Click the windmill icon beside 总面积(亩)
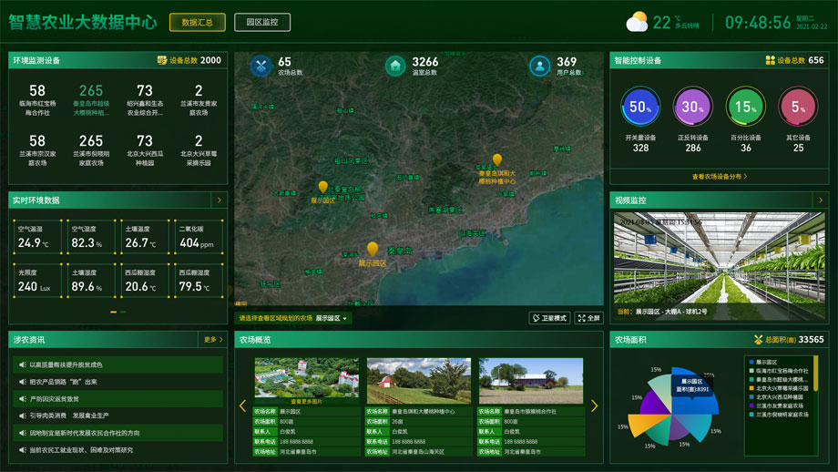838x472 pixels. [x=758, y=340]
